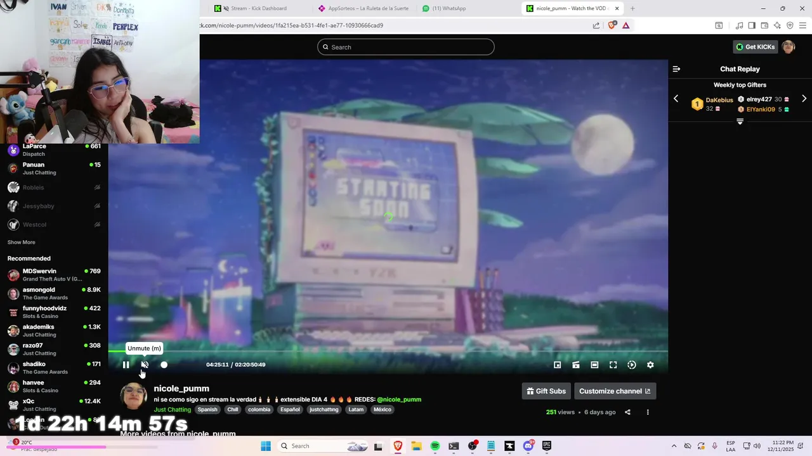Pause the VOD with the pause button
Screen dimensions: 812x456
126,365
